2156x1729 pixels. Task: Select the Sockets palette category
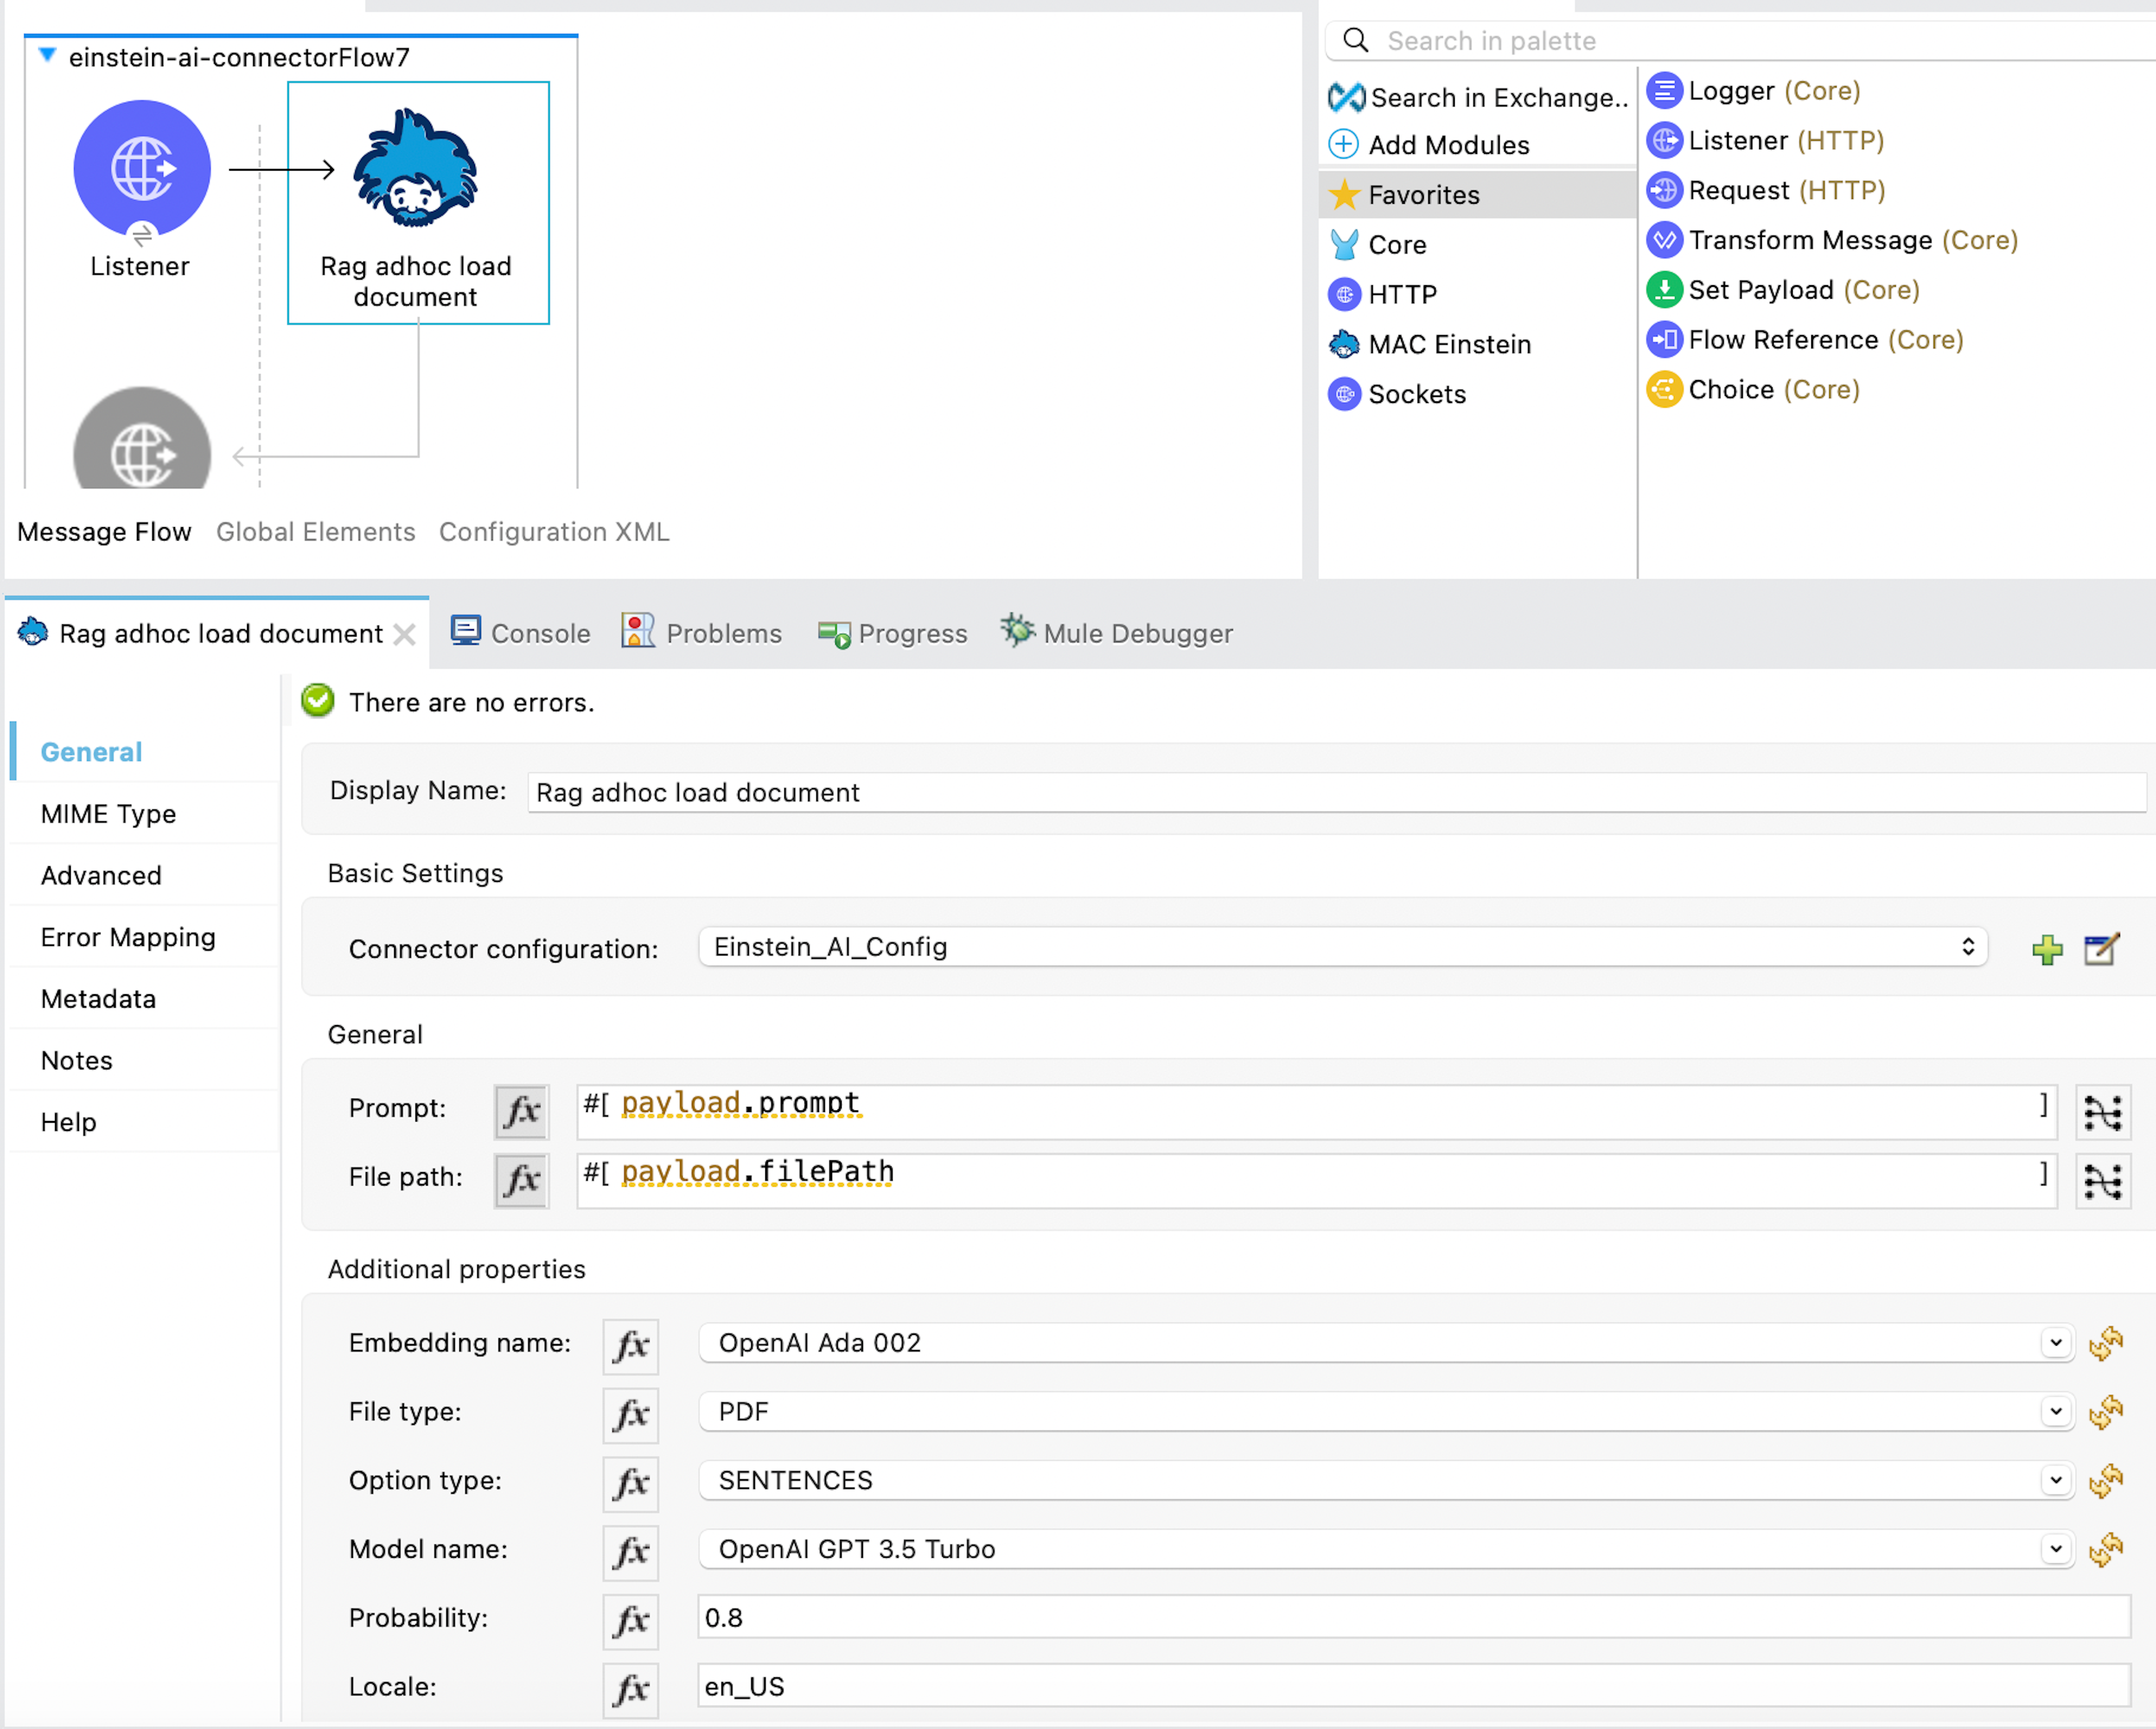click(1397, 395)
